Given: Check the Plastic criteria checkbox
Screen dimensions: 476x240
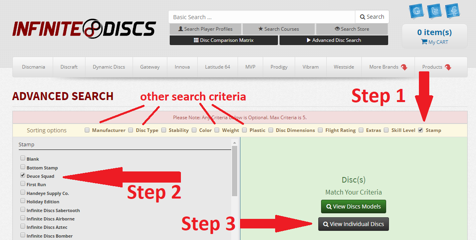Looking at the screenshot, I should pyautogui.click(x=244, y=130).
